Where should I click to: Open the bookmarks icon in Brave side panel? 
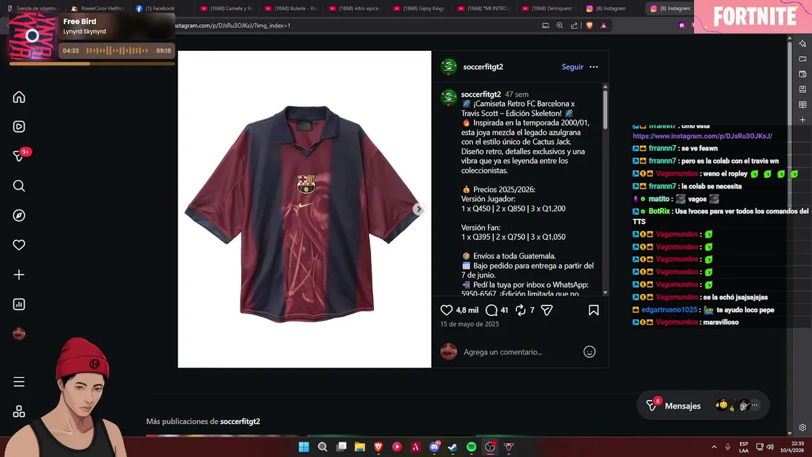(x=802, y=89)
